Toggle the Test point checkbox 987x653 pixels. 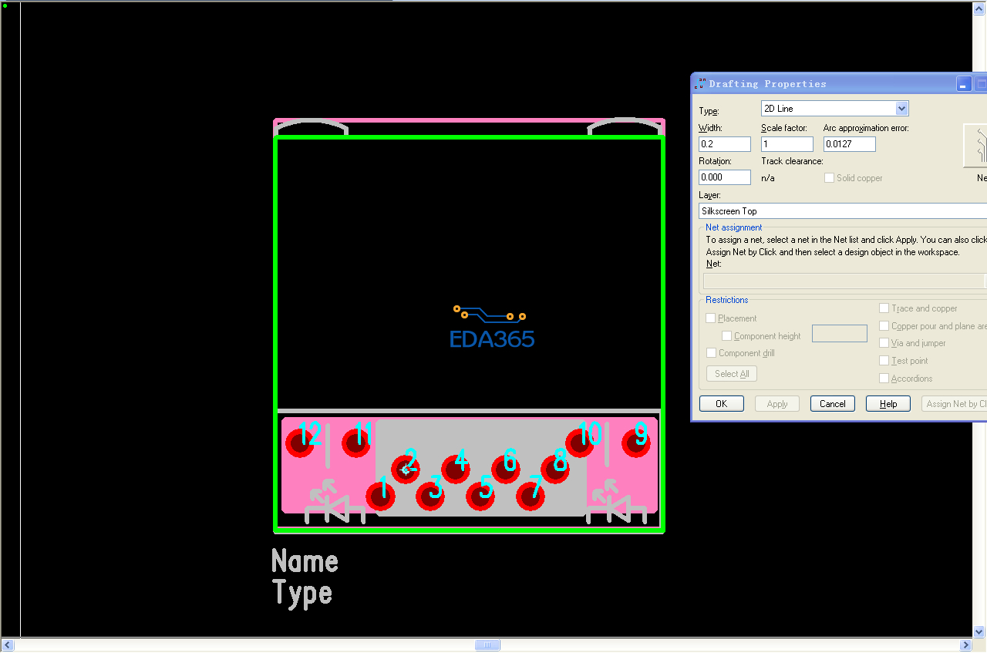pyautogui.click(x=884, y=361)
